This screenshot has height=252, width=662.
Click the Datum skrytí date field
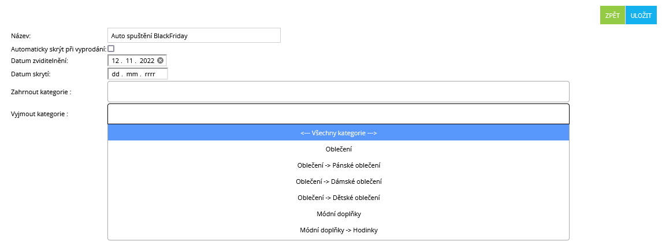137,74
